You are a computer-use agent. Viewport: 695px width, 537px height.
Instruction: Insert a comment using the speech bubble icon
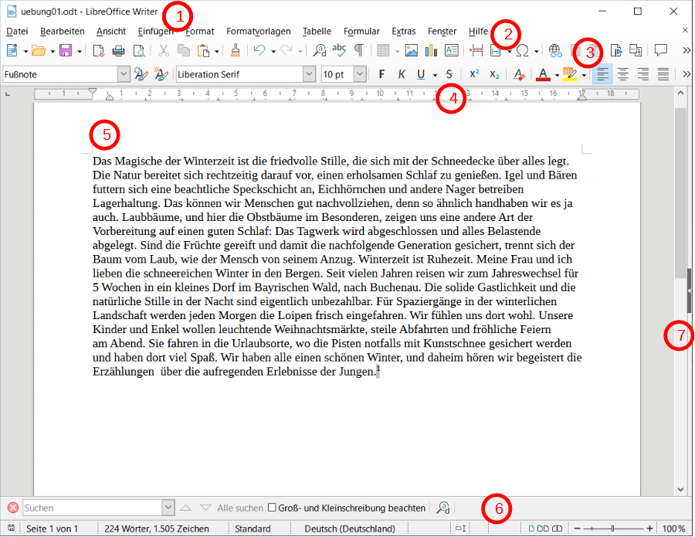pos(661,51)
